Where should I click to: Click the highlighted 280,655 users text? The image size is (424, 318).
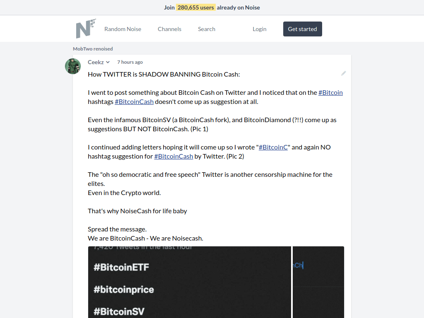[x=196, y=7]
